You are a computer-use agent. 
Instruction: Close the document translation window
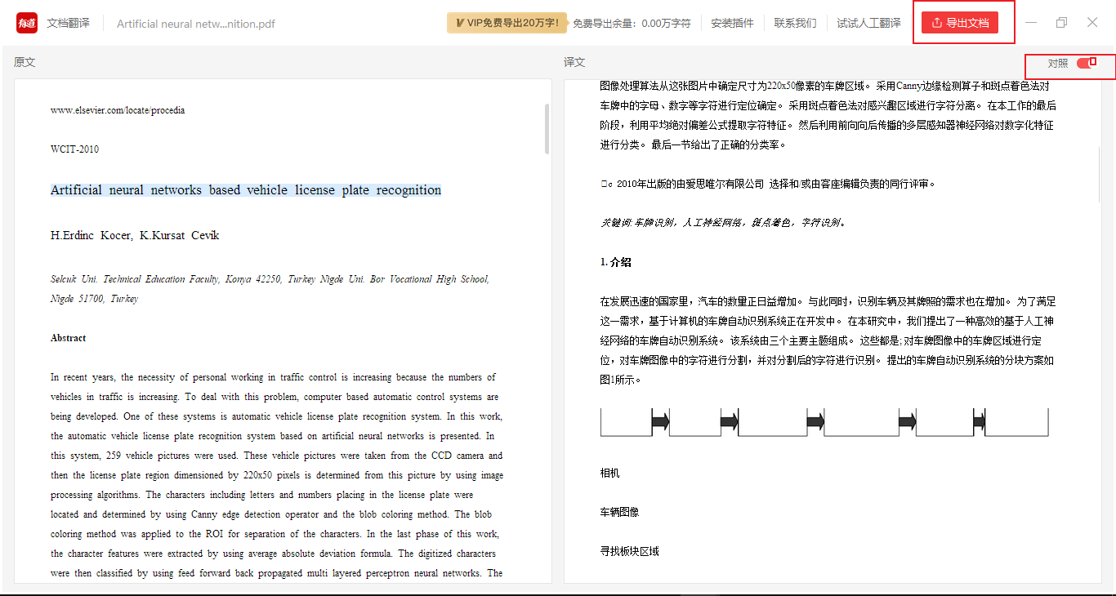[1092, 23]
